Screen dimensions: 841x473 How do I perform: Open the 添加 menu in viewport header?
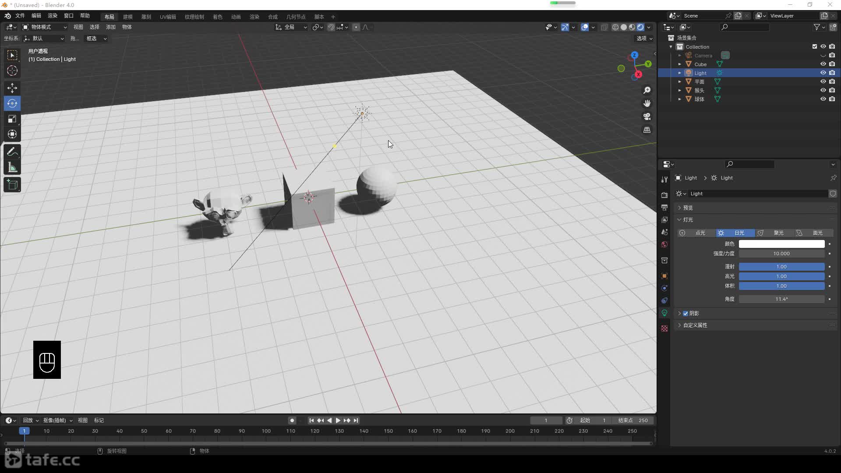[x=111, y=27]
